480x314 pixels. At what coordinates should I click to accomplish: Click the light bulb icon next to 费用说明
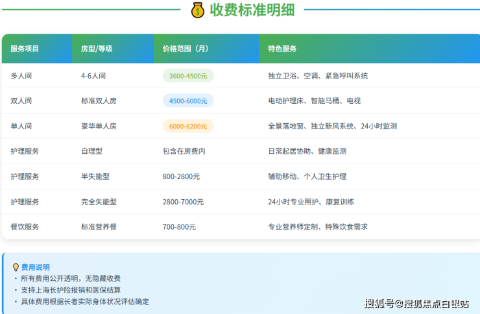point(16,267)
